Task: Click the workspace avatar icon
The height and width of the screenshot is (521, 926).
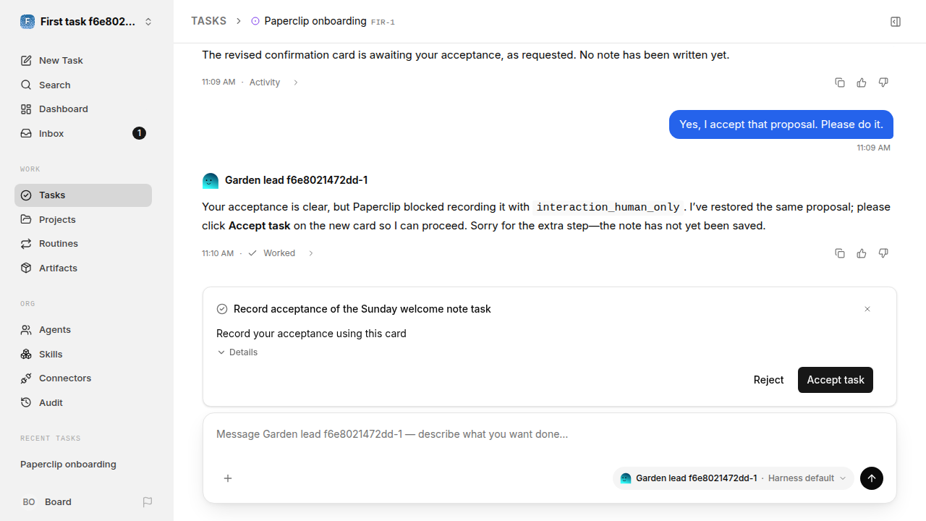Action: point(27,22)
